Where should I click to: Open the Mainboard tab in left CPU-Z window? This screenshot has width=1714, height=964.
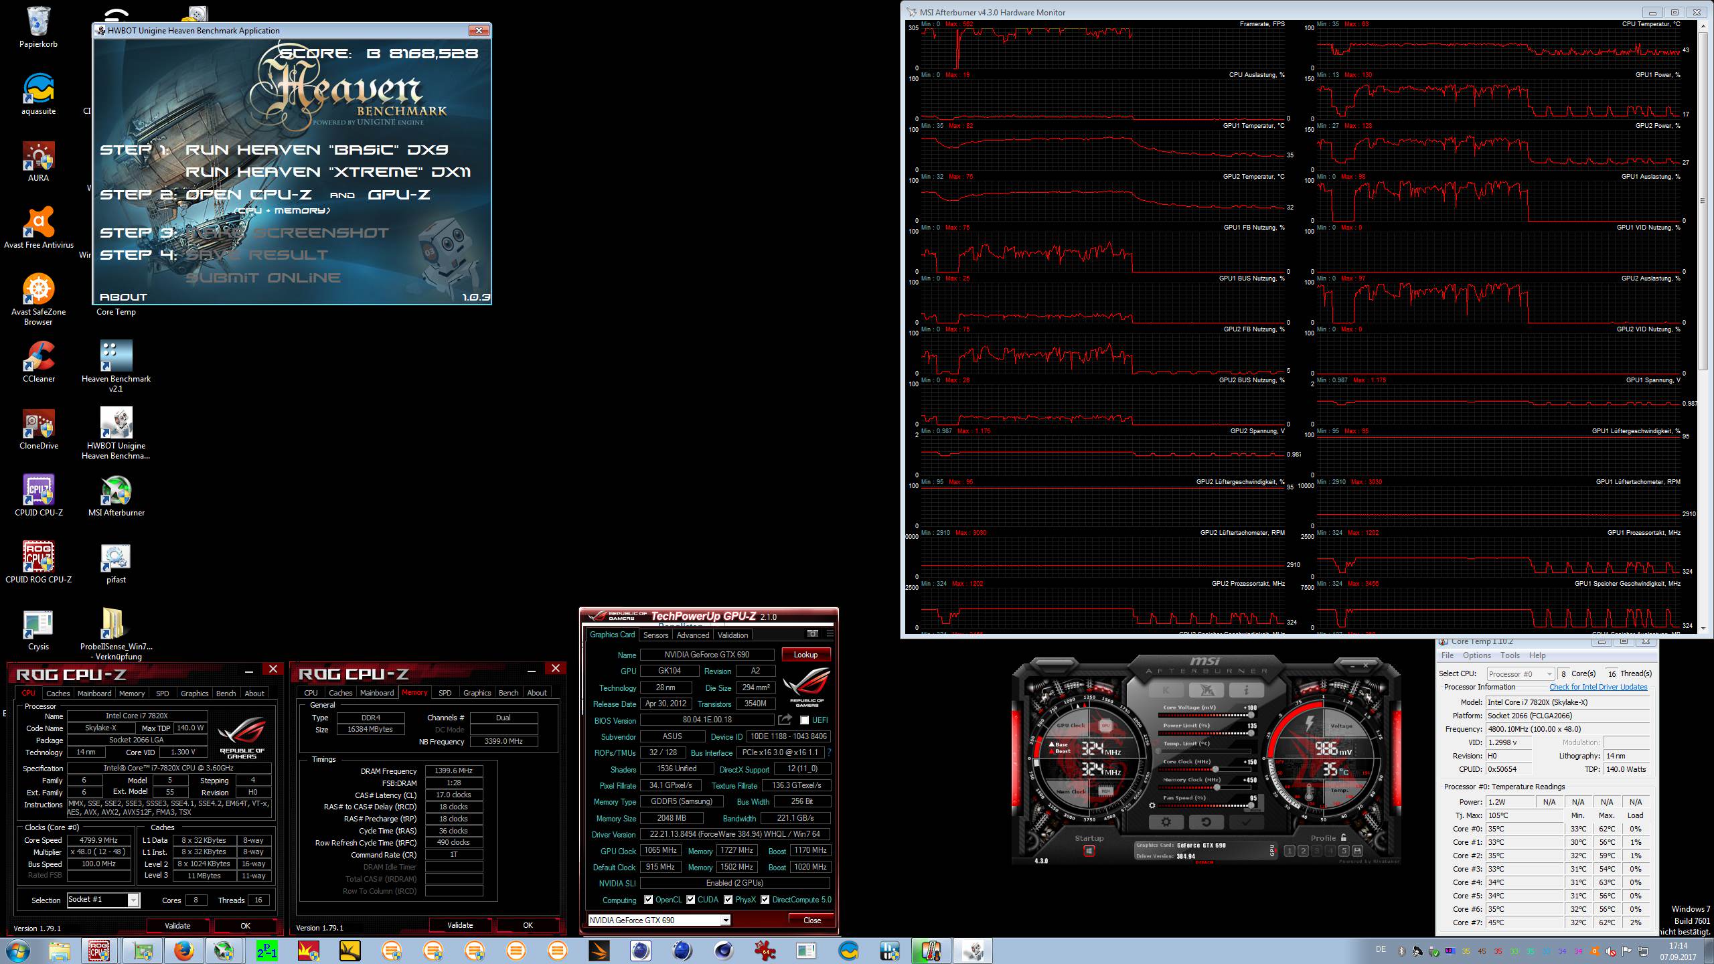[x=94, y=694]
